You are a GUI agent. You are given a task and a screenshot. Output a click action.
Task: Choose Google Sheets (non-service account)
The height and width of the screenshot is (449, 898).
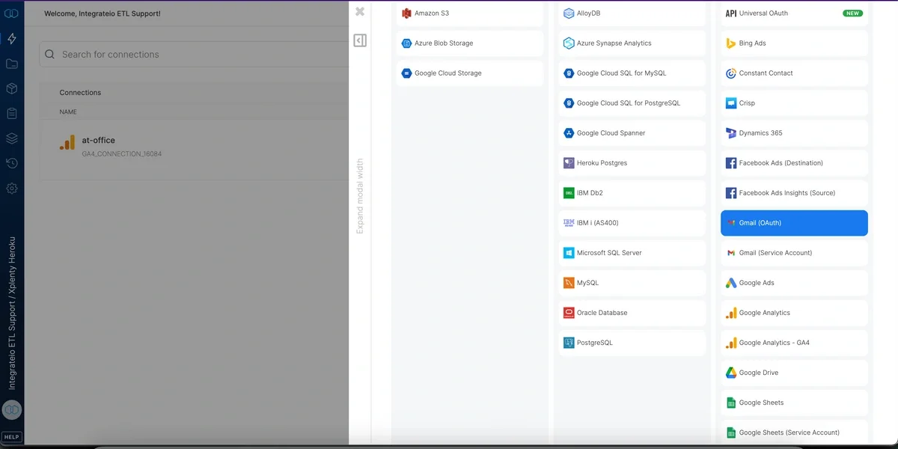(794, 403)
